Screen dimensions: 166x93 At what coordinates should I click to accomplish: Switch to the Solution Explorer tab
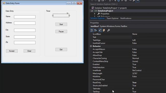coord(98,18)
